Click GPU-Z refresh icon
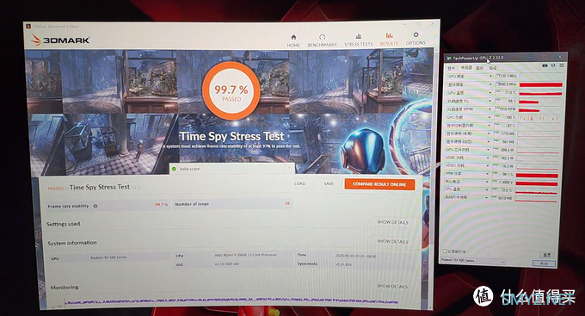 click(553, 65)
